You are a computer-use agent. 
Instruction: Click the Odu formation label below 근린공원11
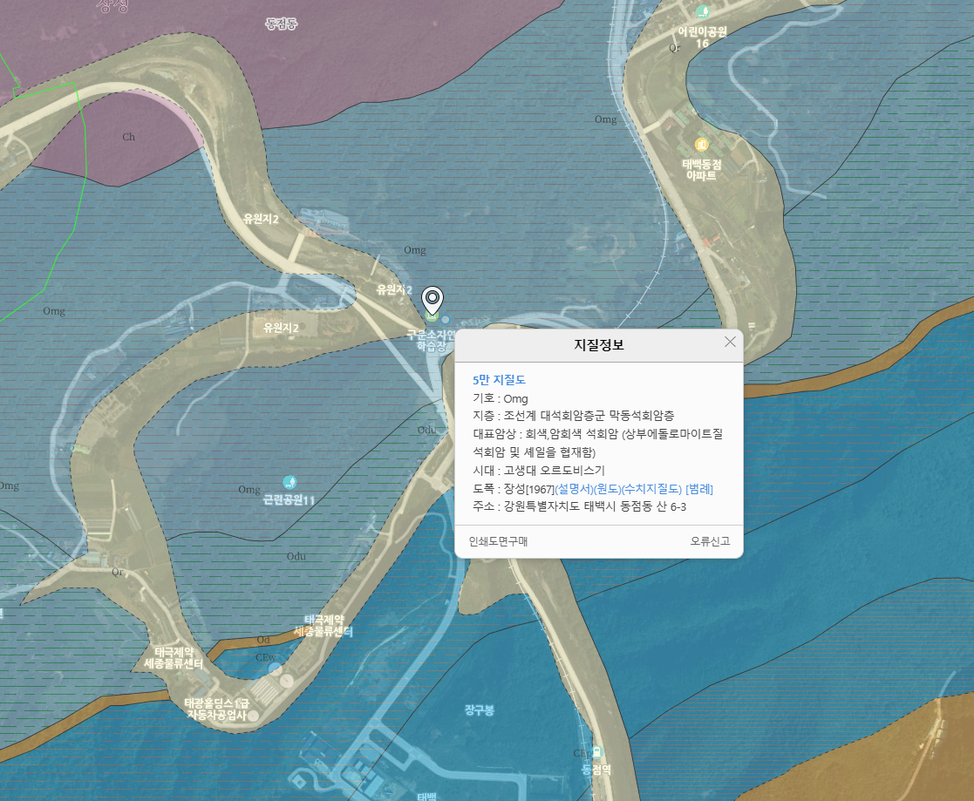pyautogui.click(x=296, y=557)
